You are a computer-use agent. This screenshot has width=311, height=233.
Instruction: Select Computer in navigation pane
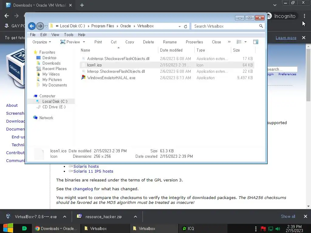47,96
